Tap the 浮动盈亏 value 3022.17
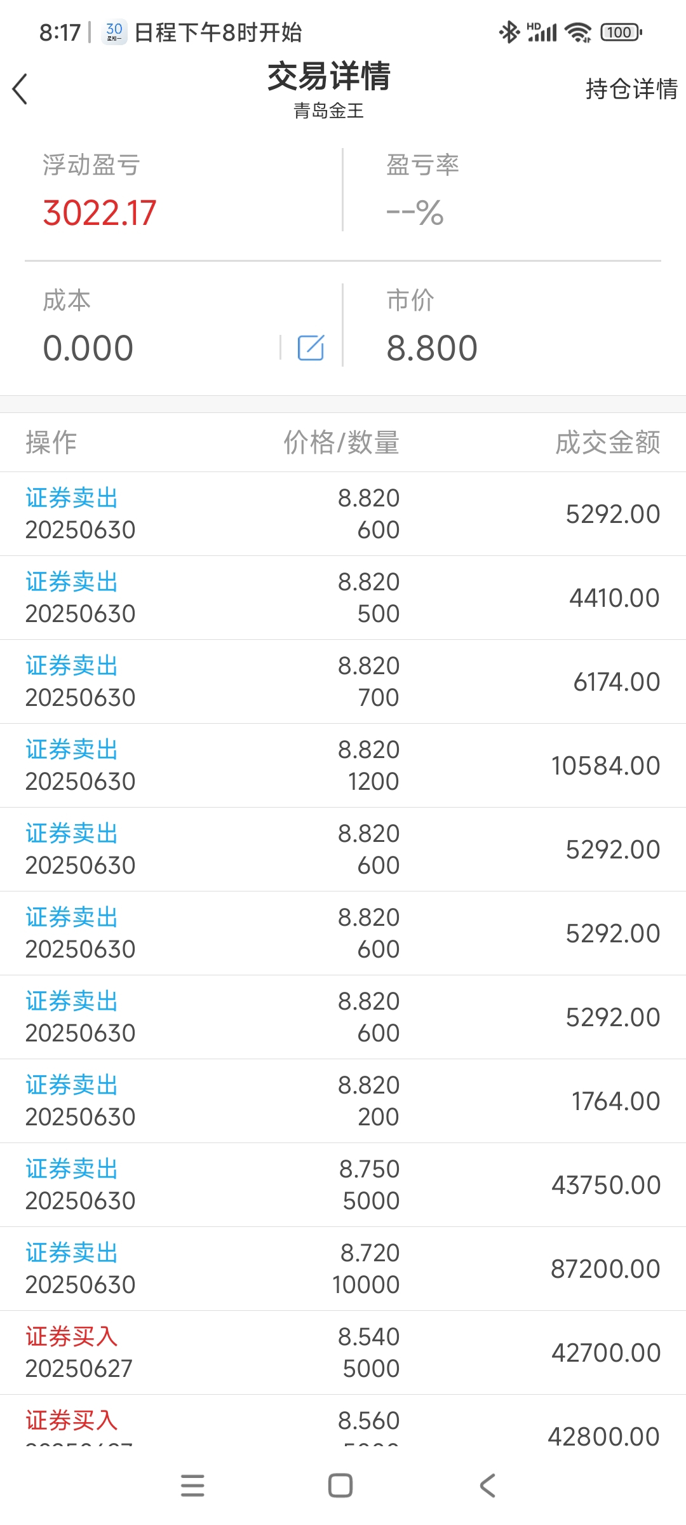 click(x=100, y=213)
